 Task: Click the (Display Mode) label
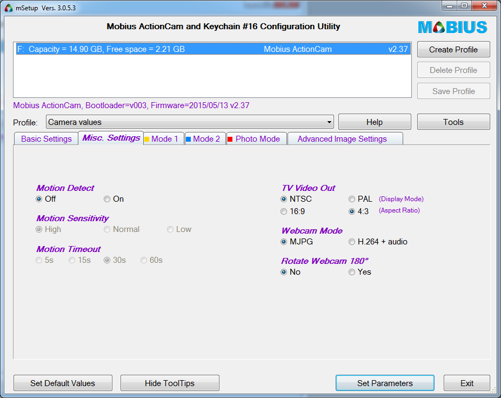click(402, 199)
